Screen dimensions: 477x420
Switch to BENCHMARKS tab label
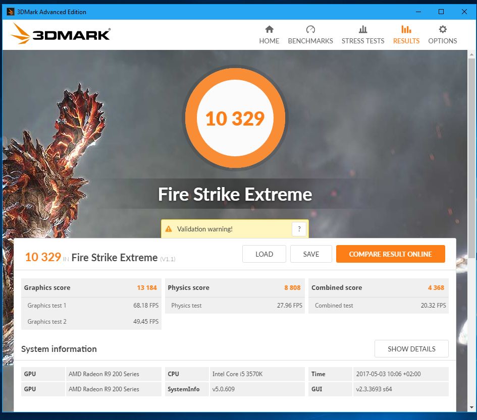tap(310, 41)
